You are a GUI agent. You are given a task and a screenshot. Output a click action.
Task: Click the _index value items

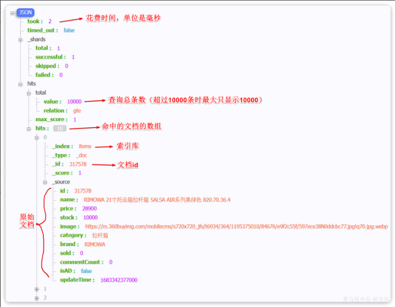pos(85,146)
